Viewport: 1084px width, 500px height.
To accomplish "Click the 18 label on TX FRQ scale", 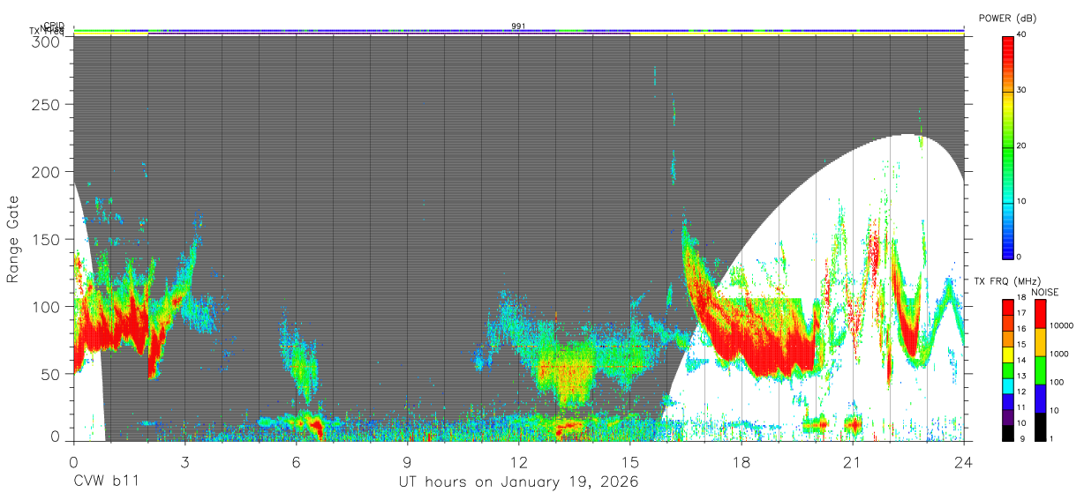I will [1021, 299].
